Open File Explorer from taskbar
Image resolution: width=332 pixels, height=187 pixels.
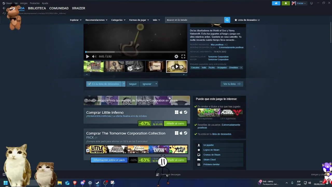click(x=60, y=183)
